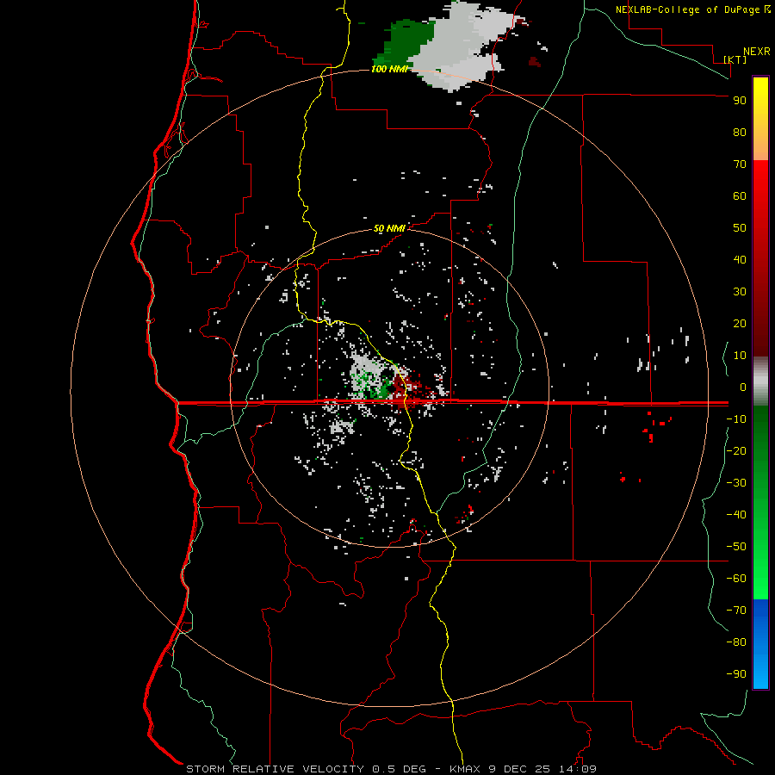
Task: Click the NEXLAB-College of DuPage header text
Action: [689, 9]
